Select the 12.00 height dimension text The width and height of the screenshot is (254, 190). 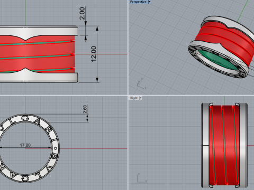pos(94,54)
